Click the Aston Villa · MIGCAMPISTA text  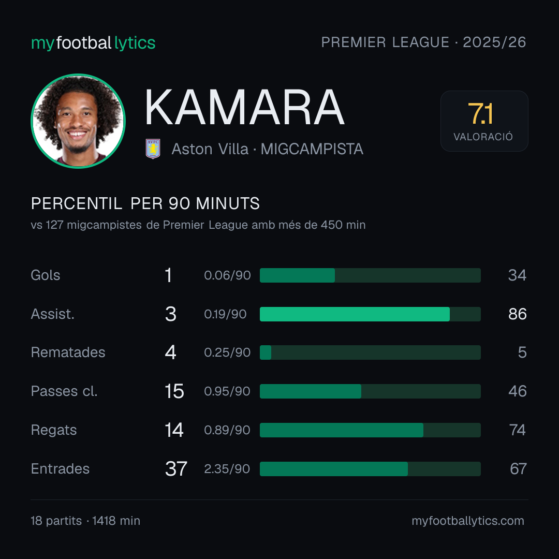pos(268,149)
